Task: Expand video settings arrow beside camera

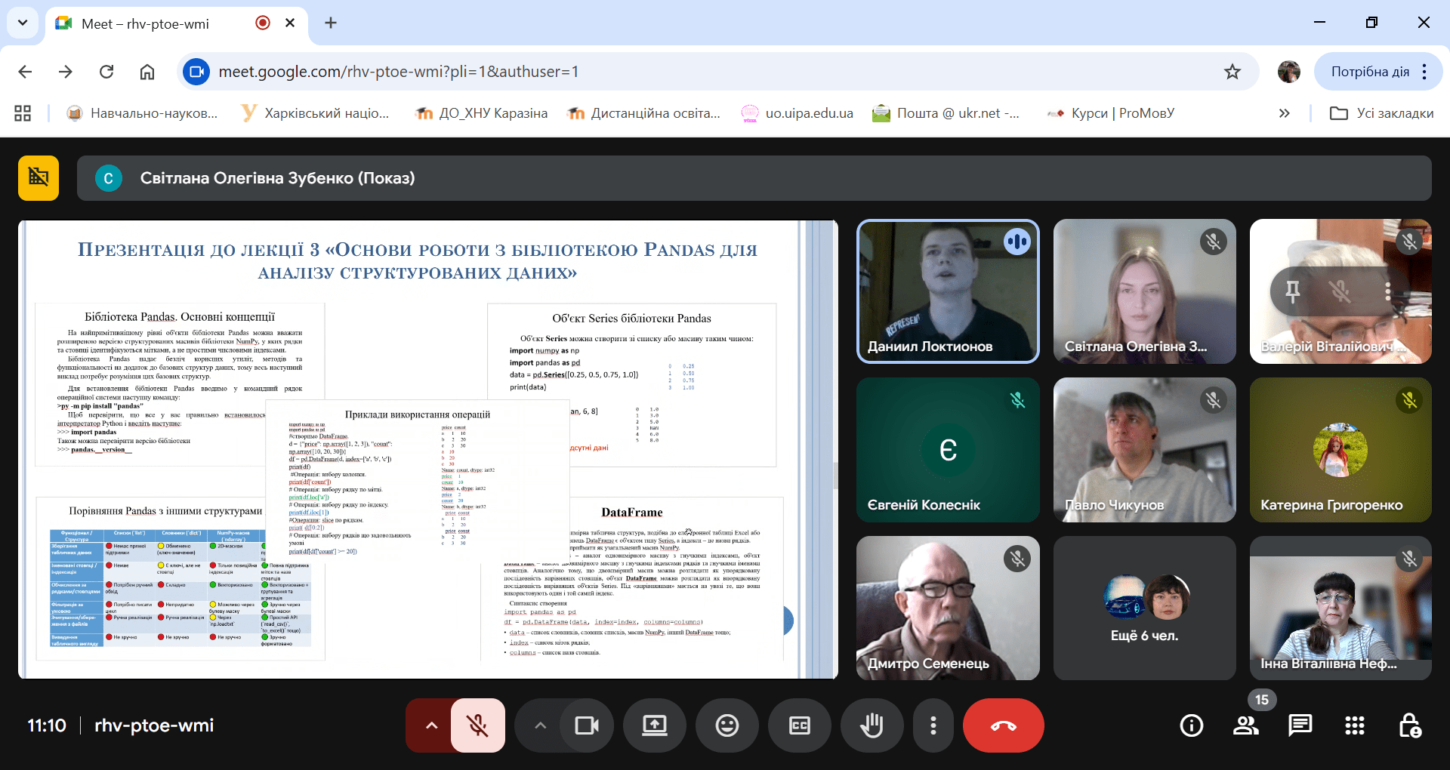Action: [540, 725]
